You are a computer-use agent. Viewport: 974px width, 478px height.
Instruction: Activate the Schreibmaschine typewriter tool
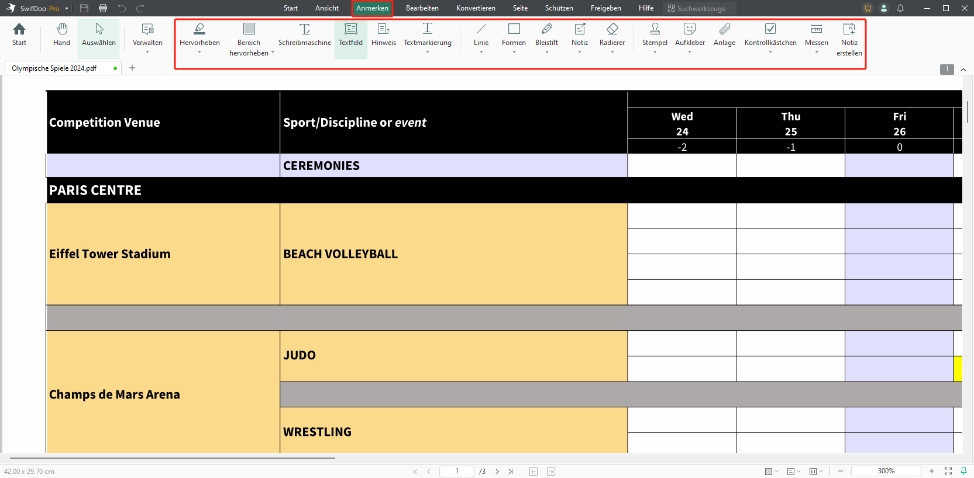click(304, 34)
